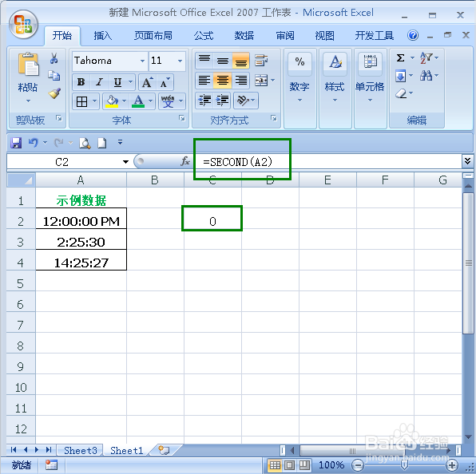Increase font size with large A

(148, 82)
